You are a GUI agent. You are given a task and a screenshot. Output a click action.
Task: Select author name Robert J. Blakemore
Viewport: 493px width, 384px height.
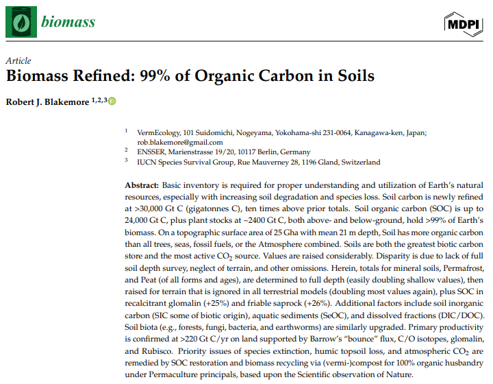(x=47, y=102)
